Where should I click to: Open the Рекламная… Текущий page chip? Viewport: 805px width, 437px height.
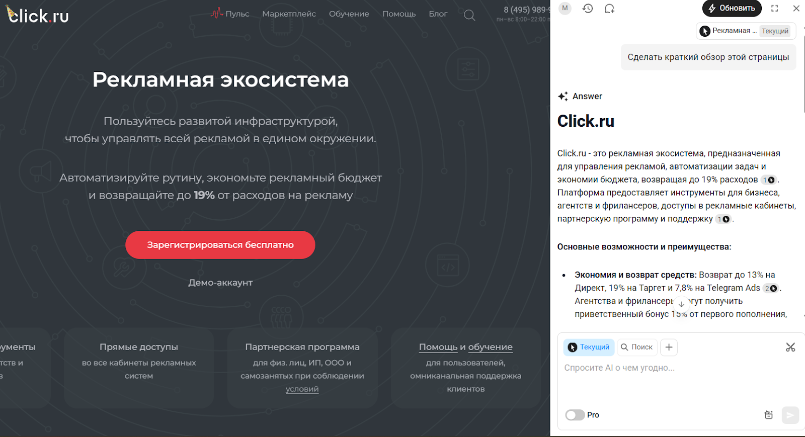pos(746,31)
